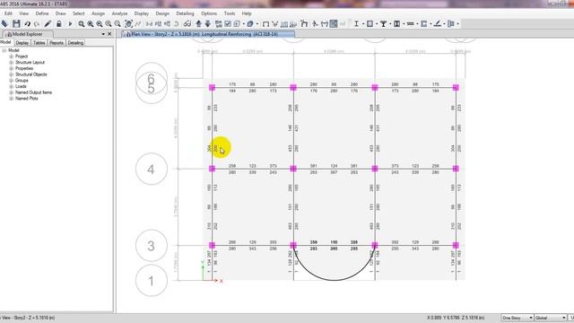Open the Reports tab in Model Explorer

(x=57, y=43)
